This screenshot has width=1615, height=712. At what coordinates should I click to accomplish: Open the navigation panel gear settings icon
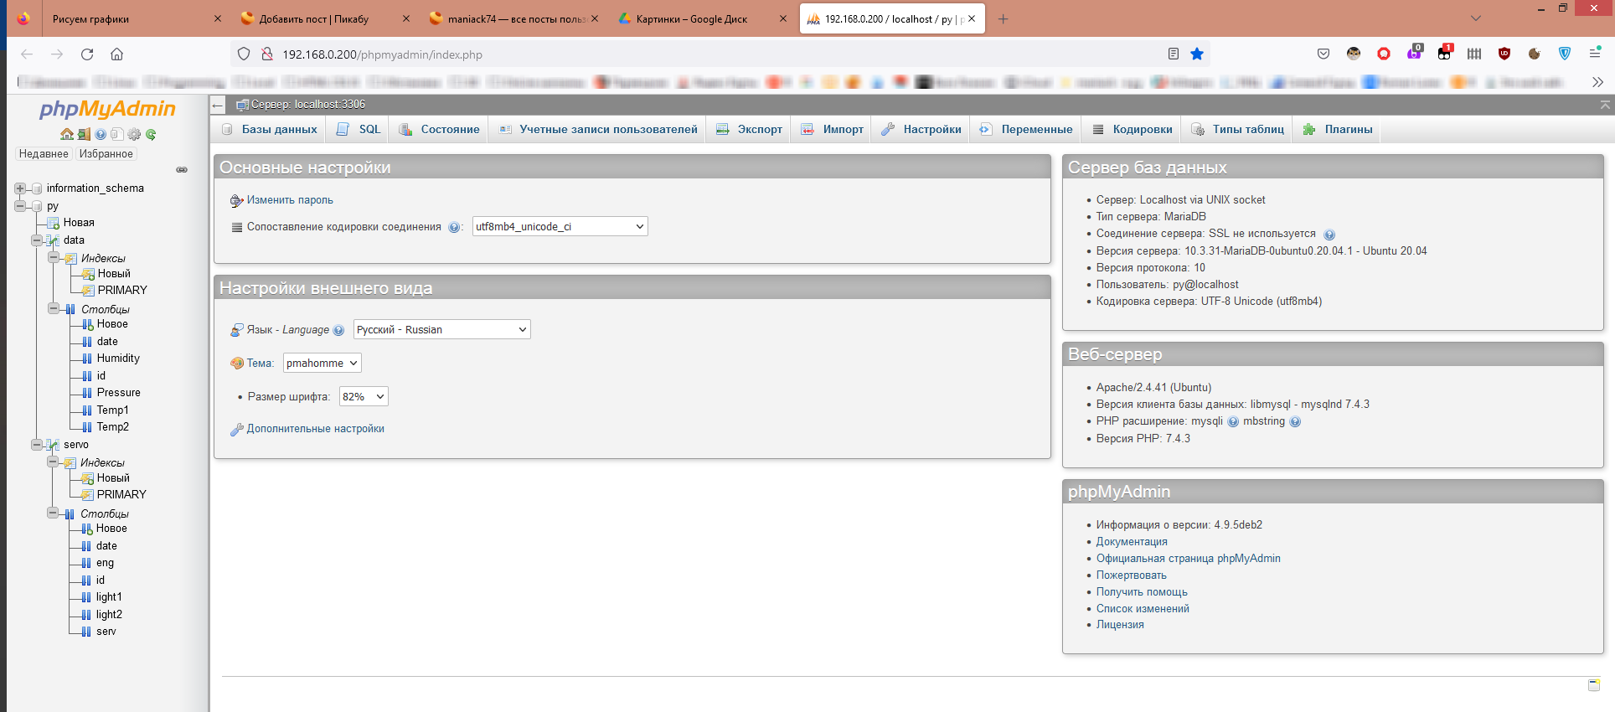tap(134, 134)
